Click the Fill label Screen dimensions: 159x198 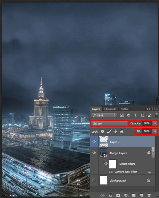click(139, 131)
